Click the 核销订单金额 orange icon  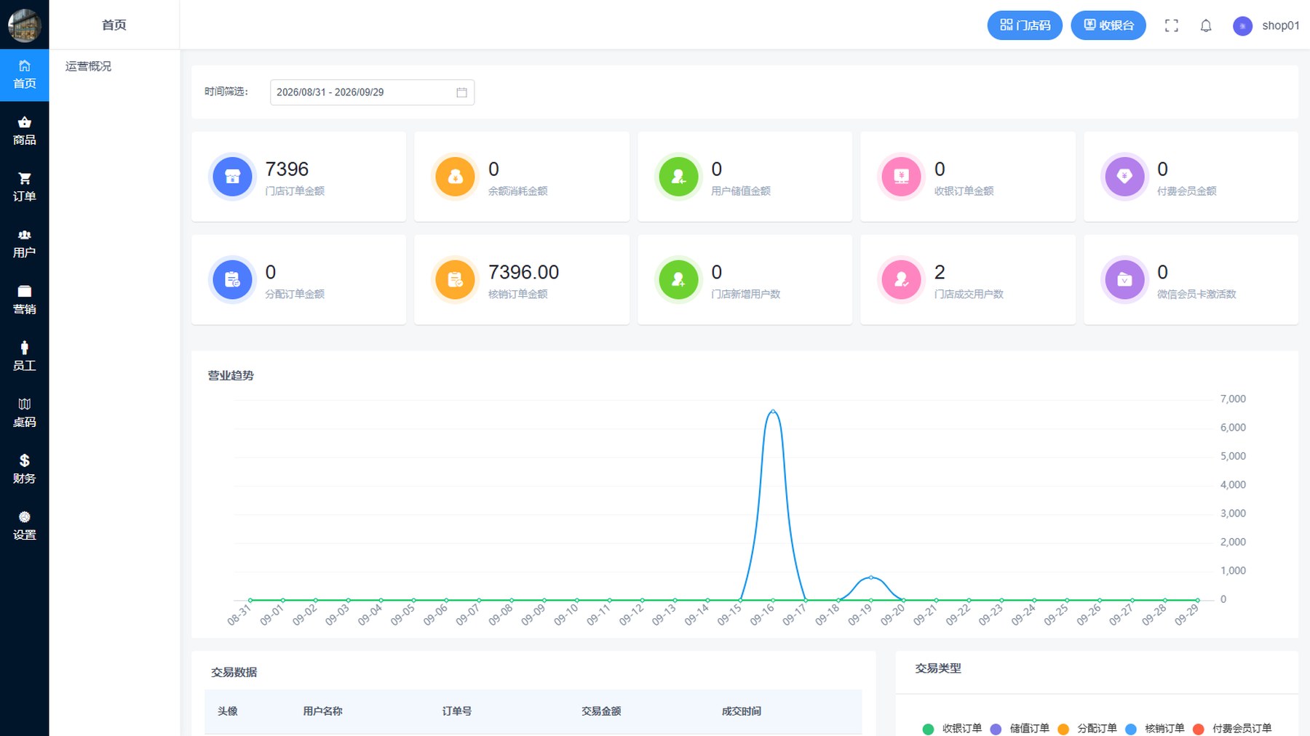point(455,280)
